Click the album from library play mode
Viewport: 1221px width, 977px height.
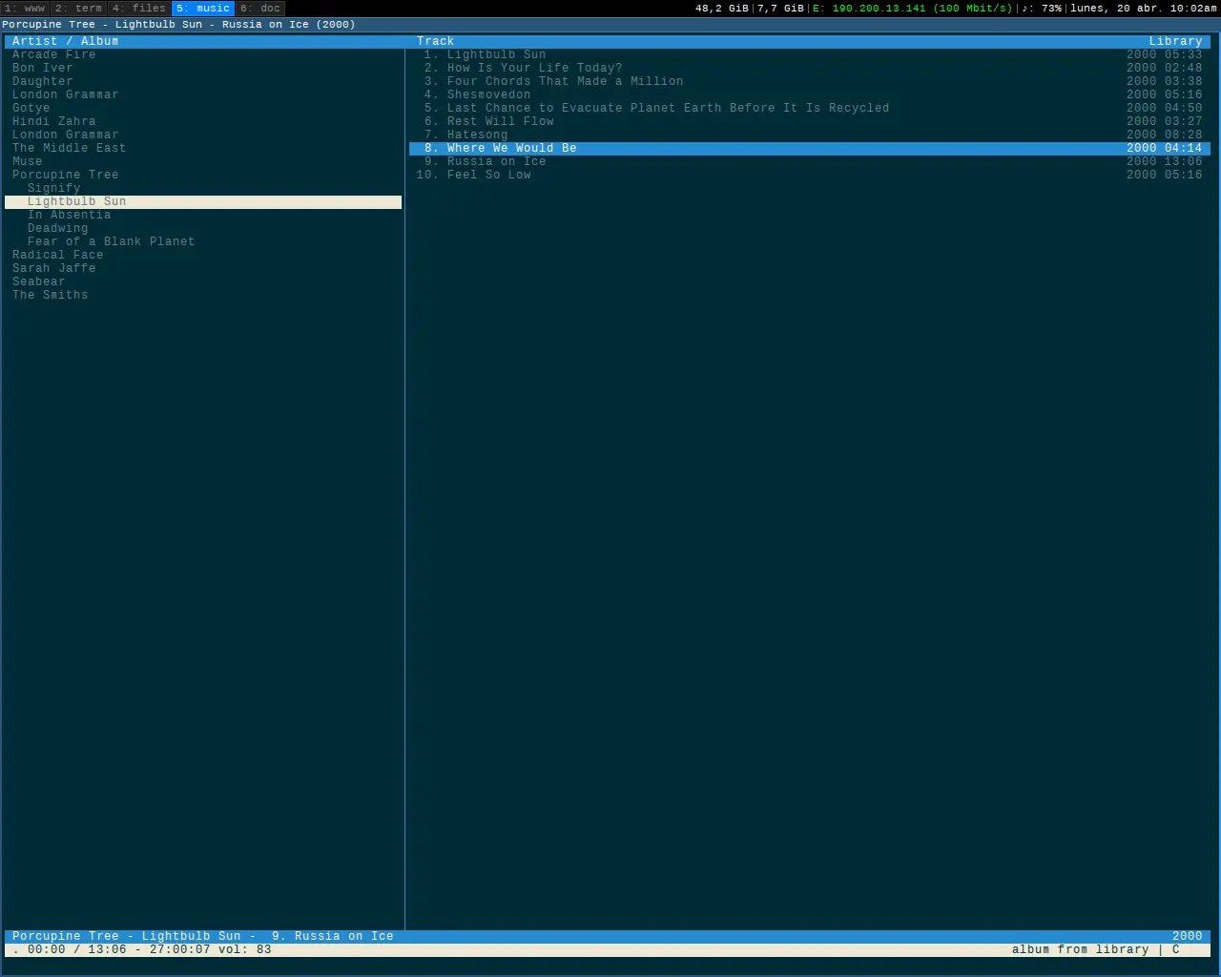pos(1081,950)
